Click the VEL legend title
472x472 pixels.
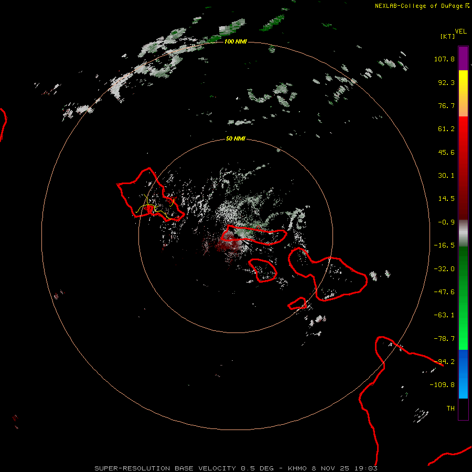pos(460,31)
